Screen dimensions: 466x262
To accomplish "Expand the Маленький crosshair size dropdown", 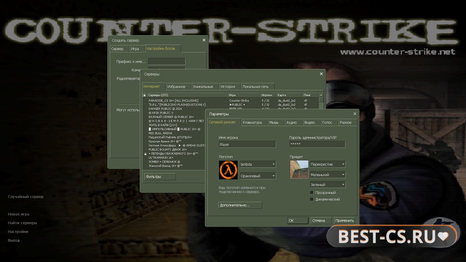I will coord(327,175).
